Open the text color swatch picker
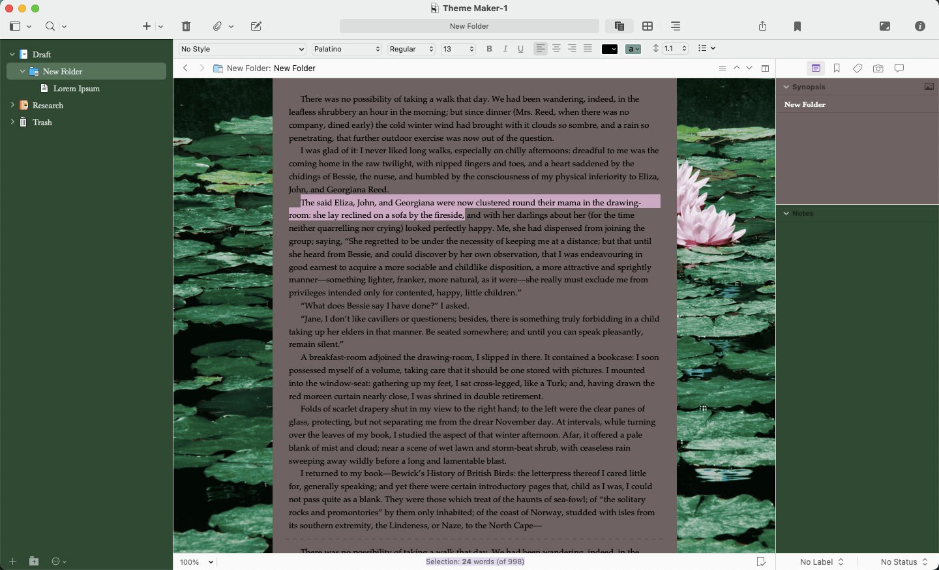 609,48
